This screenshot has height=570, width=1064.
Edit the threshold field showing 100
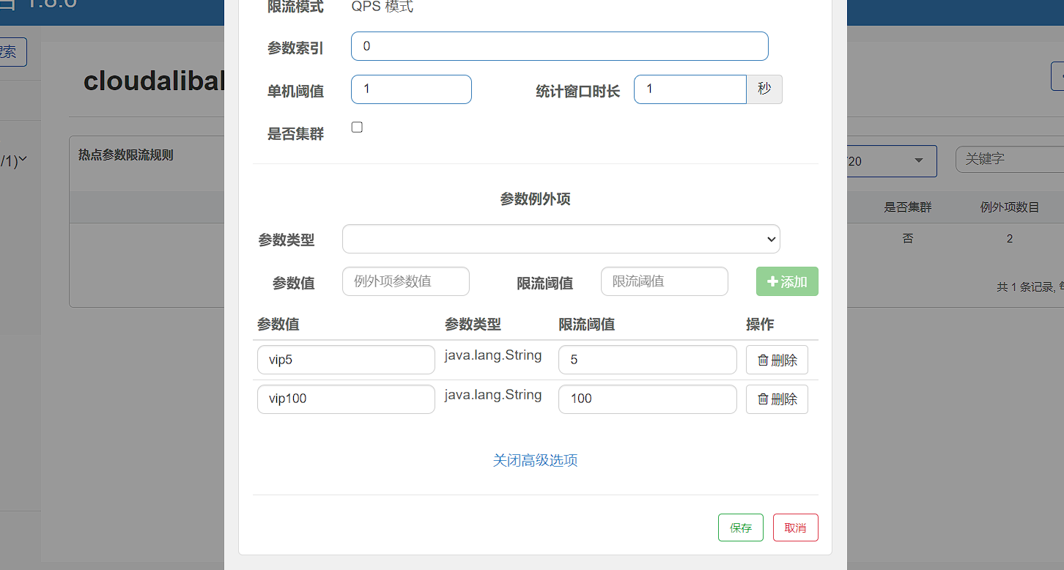tap(647, 399)
